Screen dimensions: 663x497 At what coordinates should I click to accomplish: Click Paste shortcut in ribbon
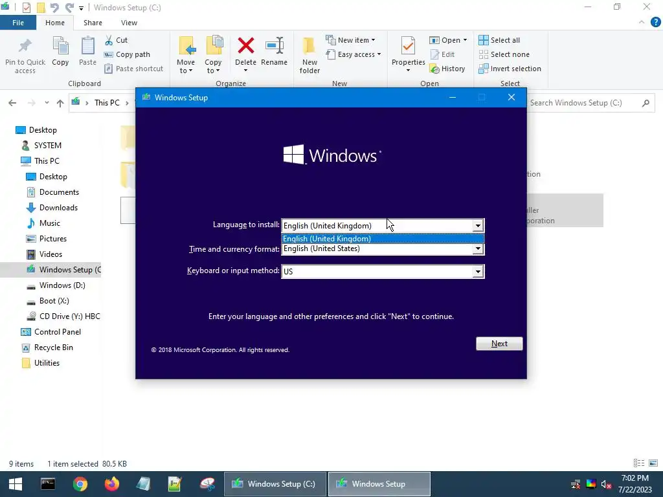133,69
